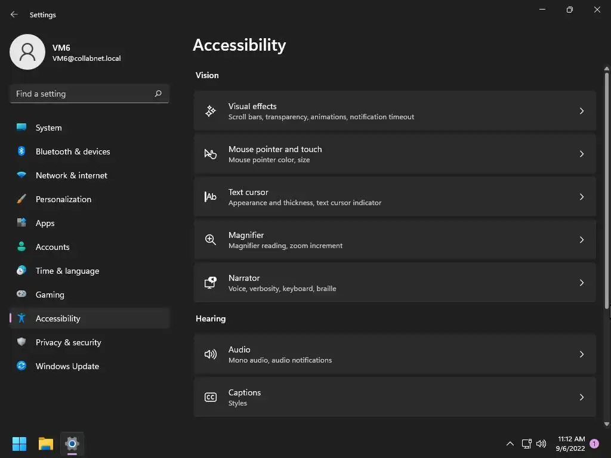
Task: Go to Personalization in the sidebar
Action: [63, 199]
